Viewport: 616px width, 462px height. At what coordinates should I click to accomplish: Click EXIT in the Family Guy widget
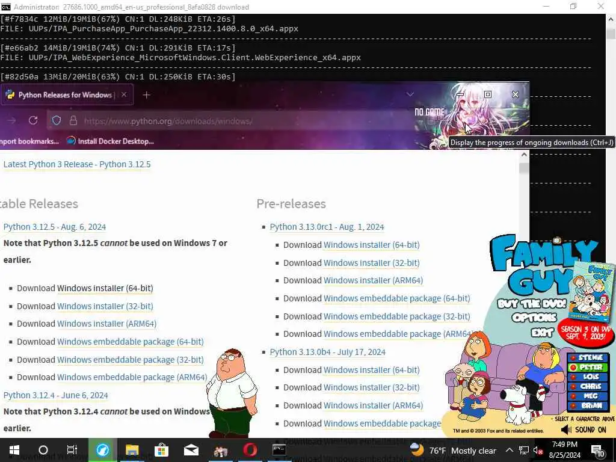(542, 333)
